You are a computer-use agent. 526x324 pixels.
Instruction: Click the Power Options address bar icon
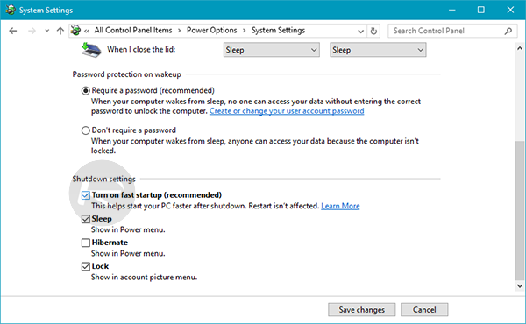(75, 31)
